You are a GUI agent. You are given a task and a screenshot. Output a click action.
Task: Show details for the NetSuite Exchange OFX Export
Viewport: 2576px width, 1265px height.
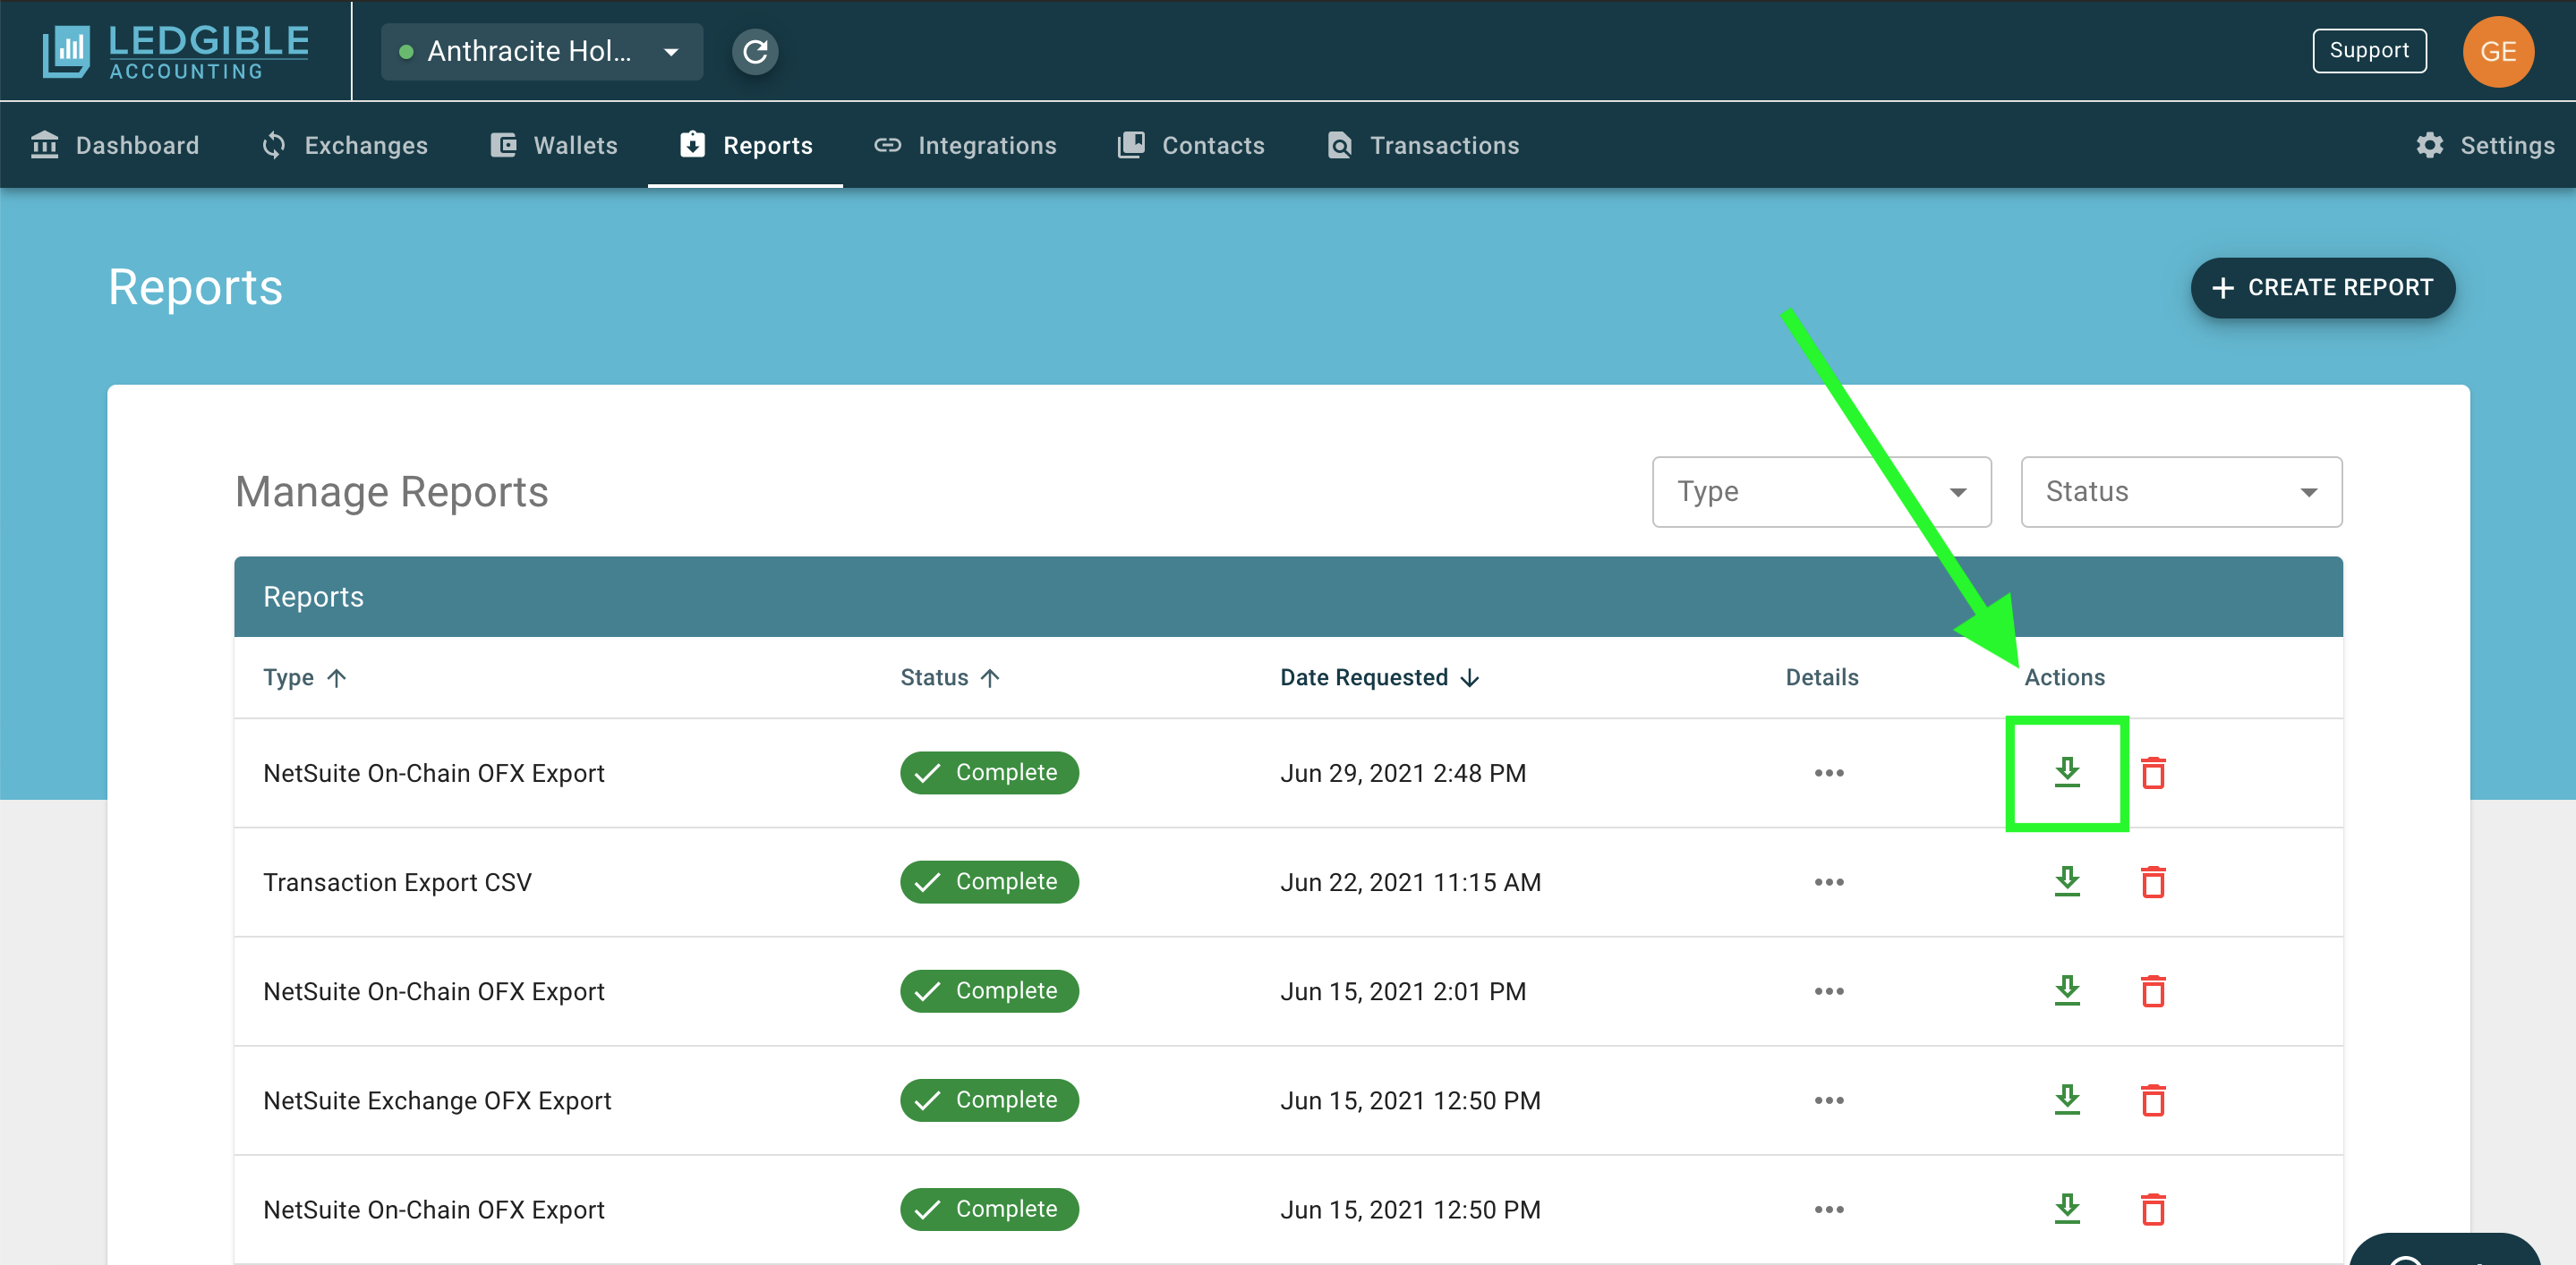pyautogui.click(x=1829, y=1099)
